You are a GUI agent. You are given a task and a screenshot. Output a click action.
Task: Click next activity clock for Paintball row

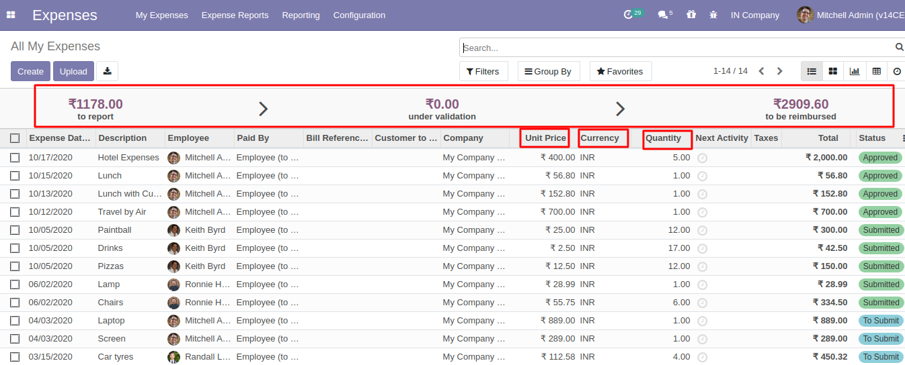[702, 230]
